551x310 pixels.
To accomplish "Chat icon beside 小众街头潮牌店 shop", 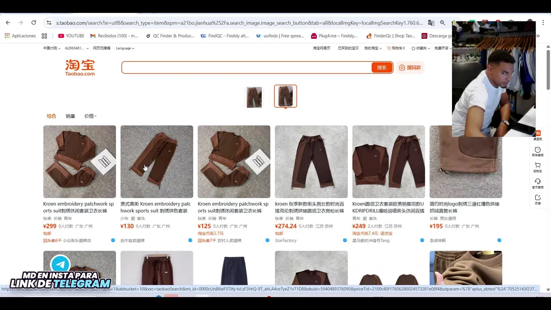I will pos(113,240).
